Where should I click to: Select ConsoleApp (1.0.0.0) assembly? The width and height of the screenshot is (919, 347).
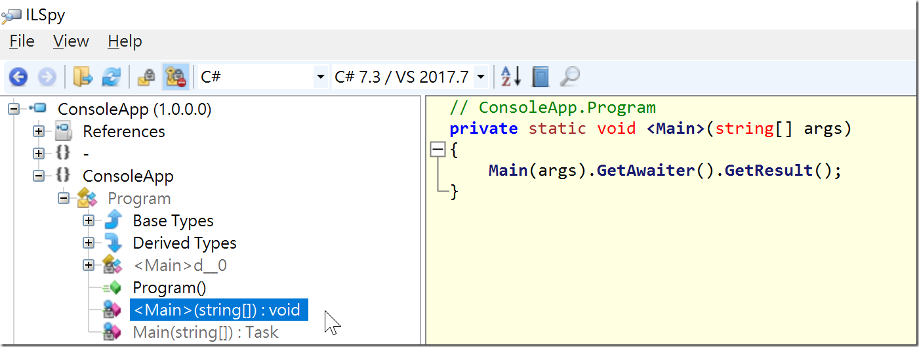pos(134,110)
